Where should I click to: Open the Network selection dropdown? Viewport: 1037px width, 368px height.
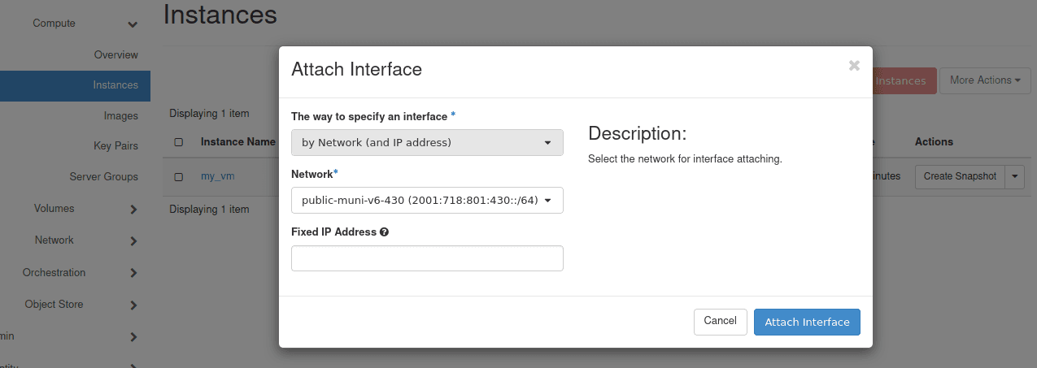427,200
